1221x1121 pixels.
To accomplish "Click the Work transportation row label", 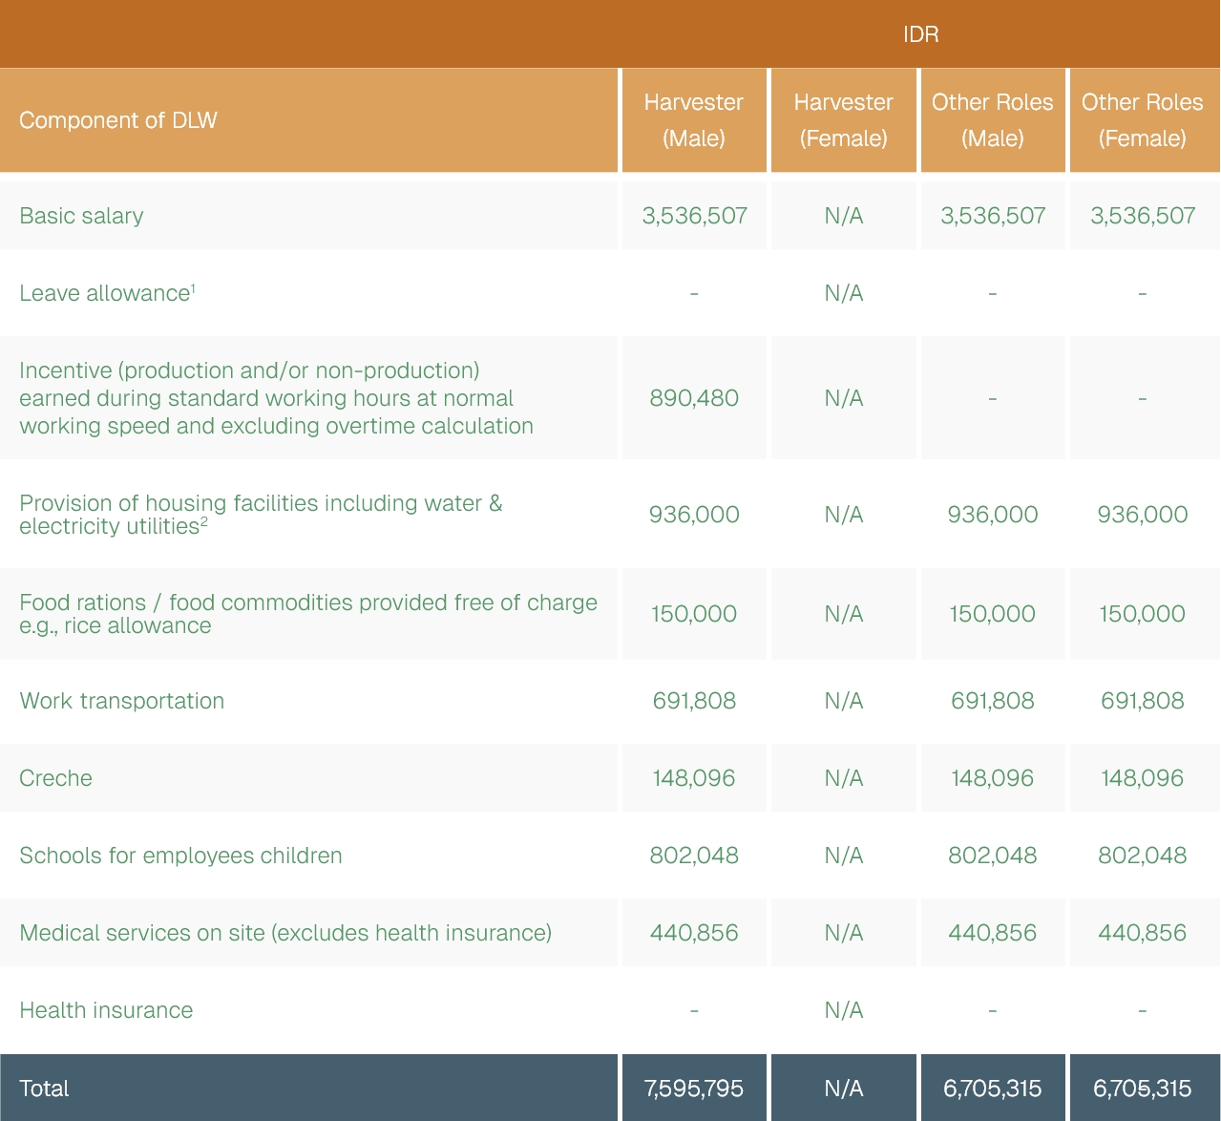I will click(x=121, y=701).
